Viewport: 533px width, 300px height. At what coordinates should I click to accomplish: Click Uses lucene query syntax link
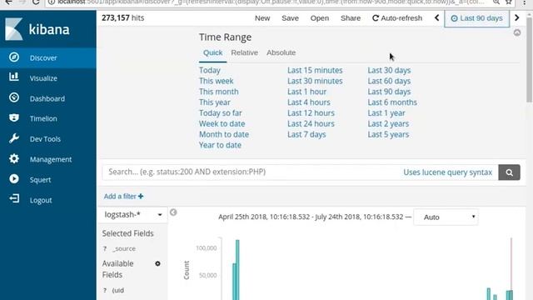(448, 172)
